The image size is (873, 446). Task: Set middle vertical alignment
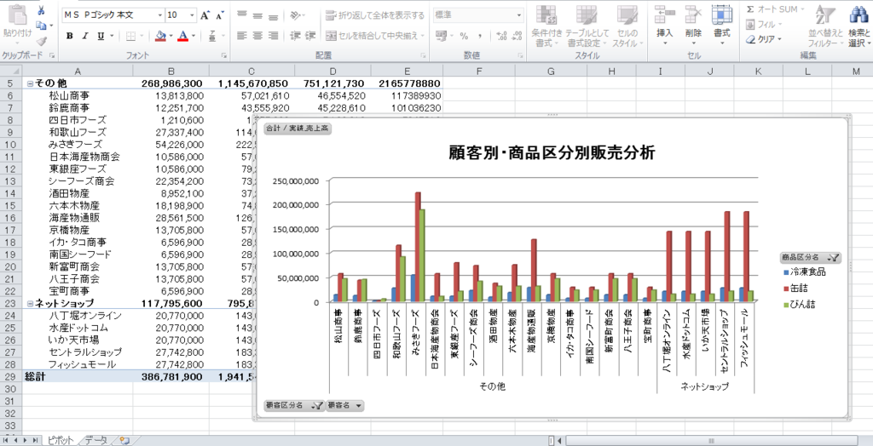[257, 15]
